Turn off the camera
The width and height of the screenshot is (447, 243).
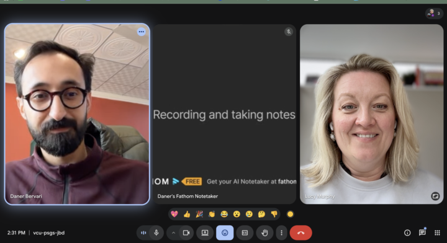pyautogui.click(x=186, y=232)
